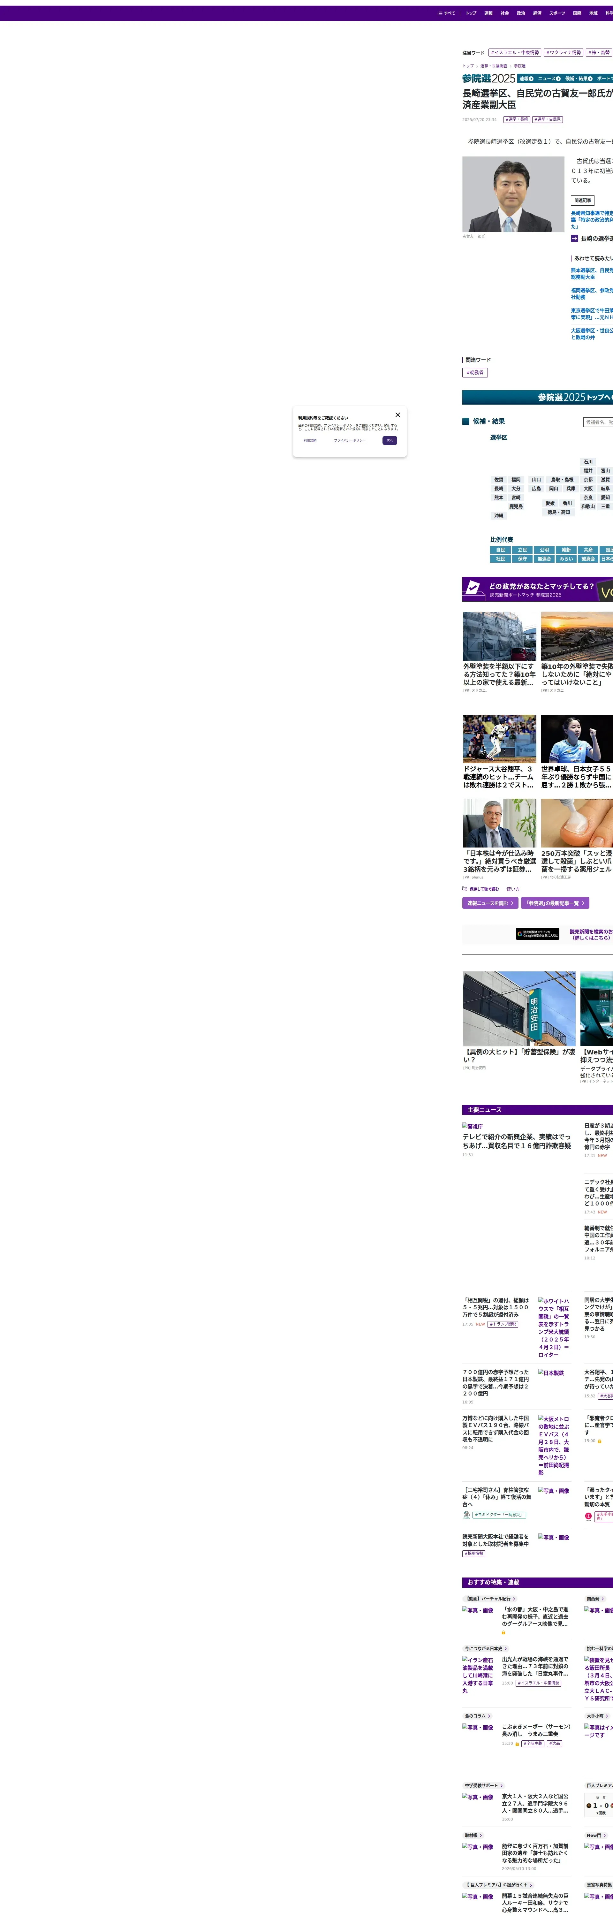This screenshot has height=1916, width=613.
Task: Open the プライバシーポリシー link
Action: click(x=350, y=440)
